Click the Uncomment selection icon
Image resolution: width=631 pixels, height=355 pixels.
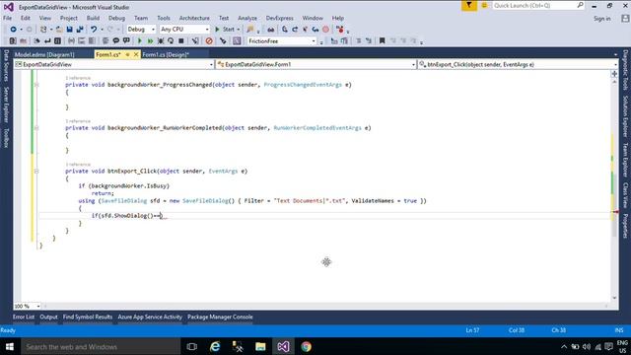[126, 41]
